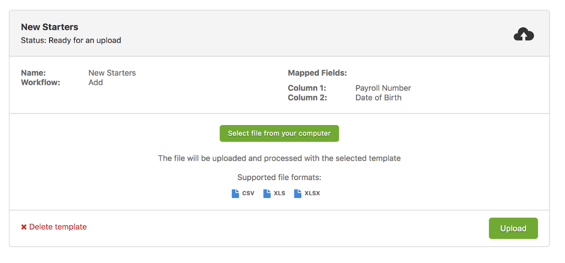
Task: Select the Payroll Number mapped field
Action: pos(383,88)
